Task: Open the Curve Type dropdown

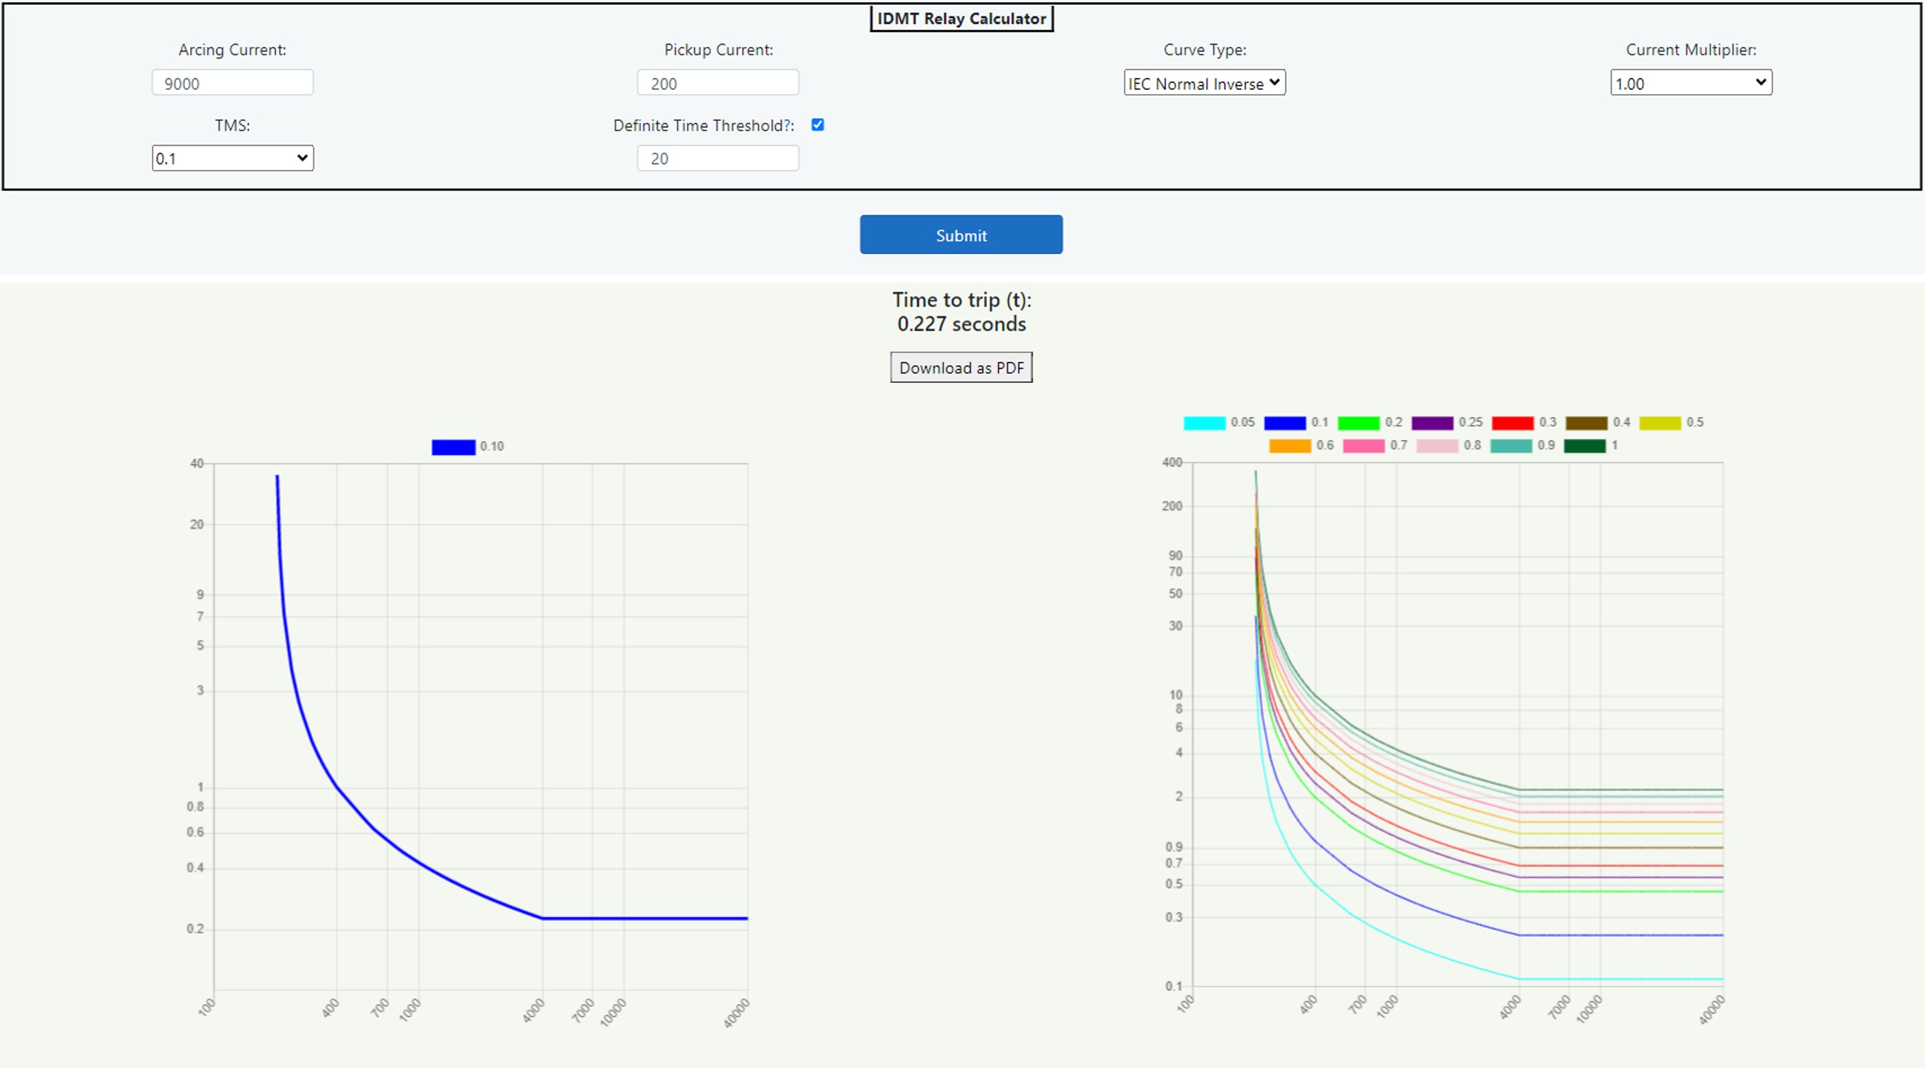Action: [x=1203, y=83]
